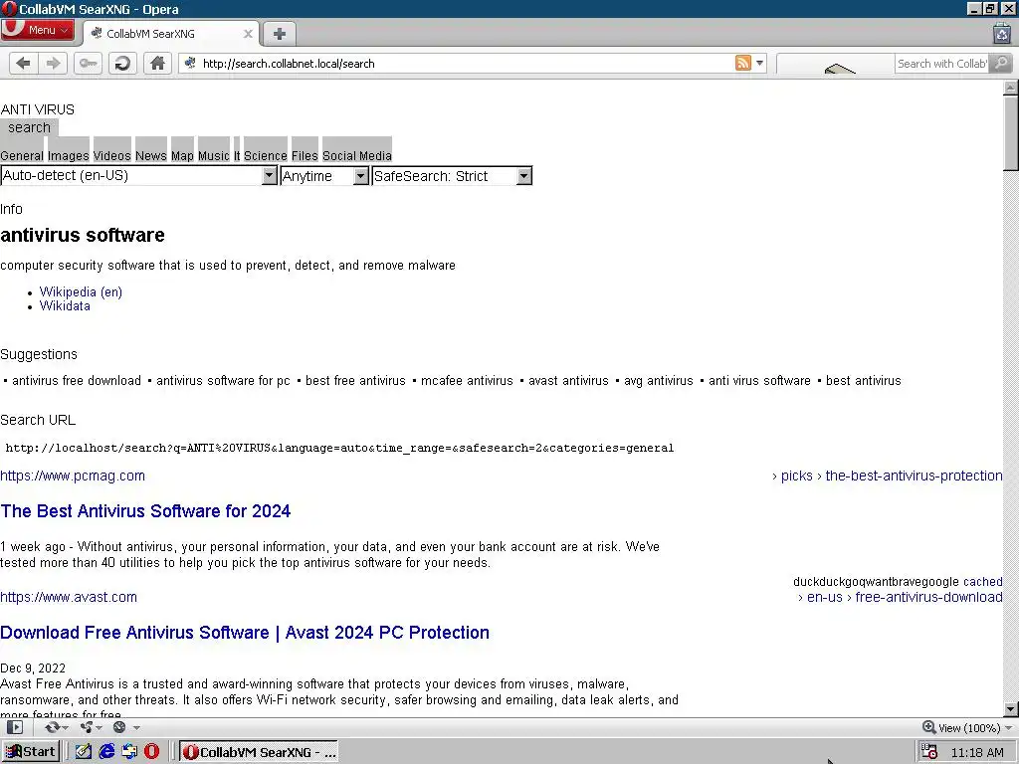1019x764 pixels.
Task: Click suggestion mcafee antivirus
Action: [x=467, y=381]
